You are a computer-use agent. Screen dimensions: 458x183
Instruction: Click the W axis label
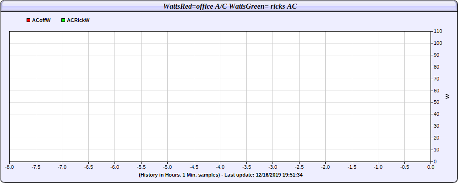(447, 97)
